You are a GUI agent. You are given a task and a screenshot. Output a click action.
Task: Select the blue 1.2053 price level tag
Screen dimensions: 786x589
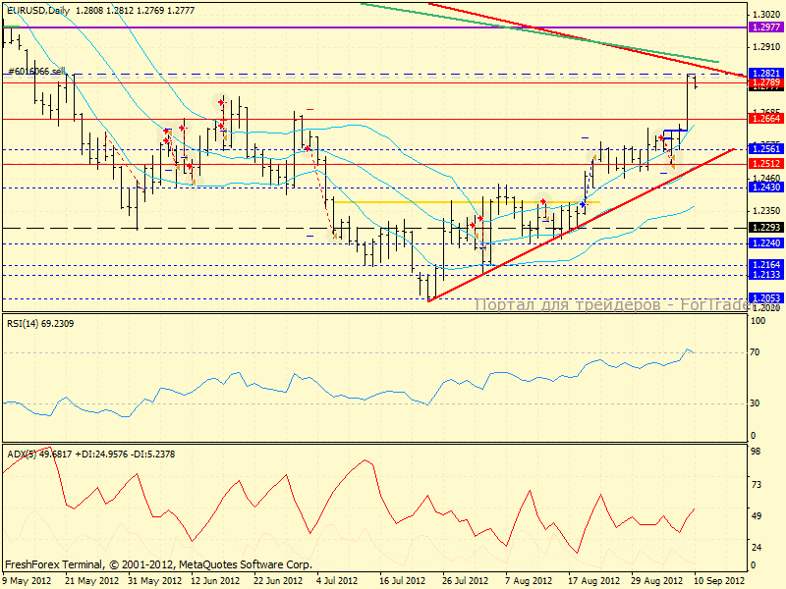pos(764,297)
